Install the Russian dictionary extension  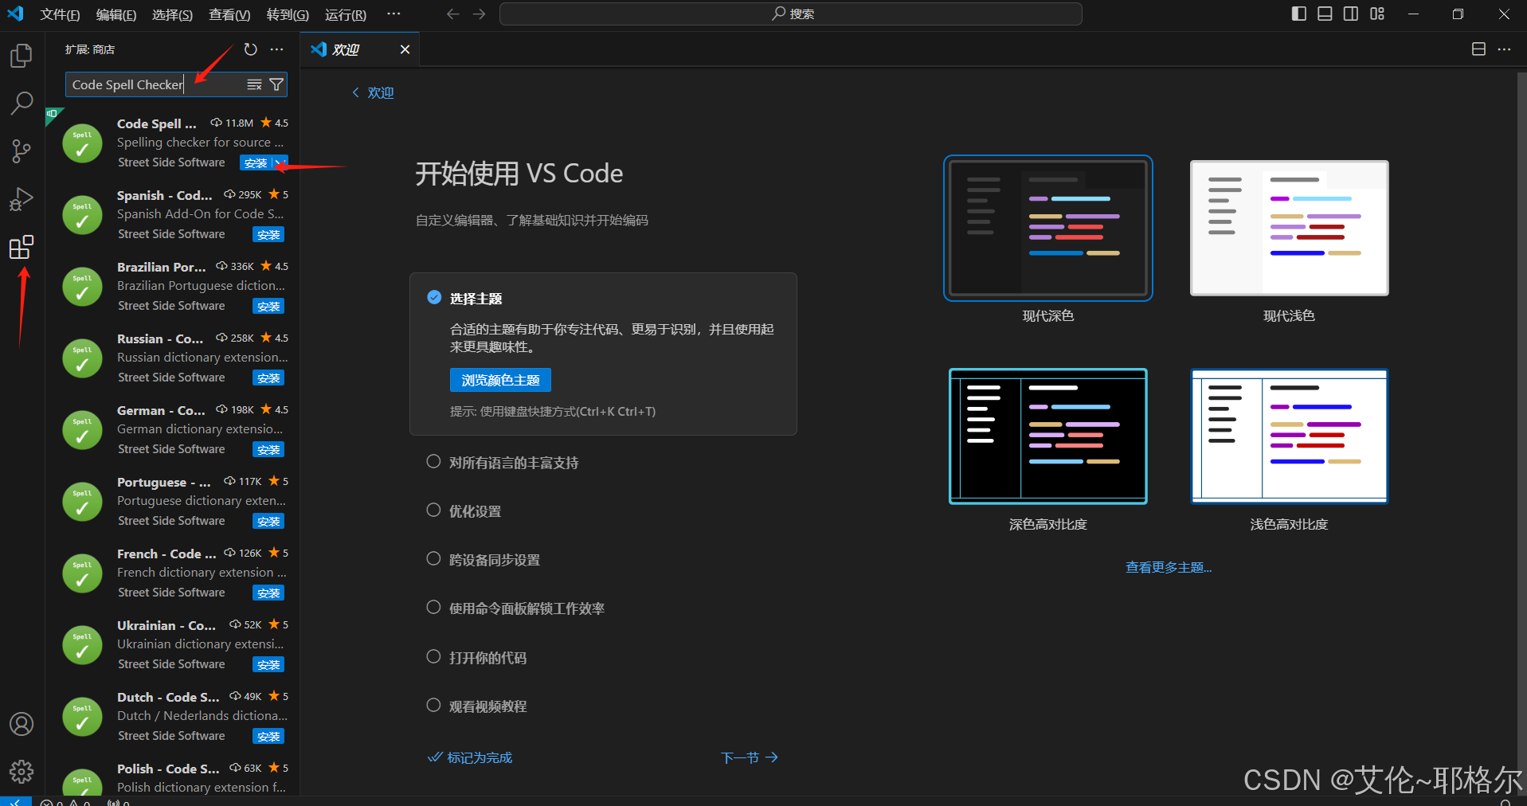tap(268, 378)
